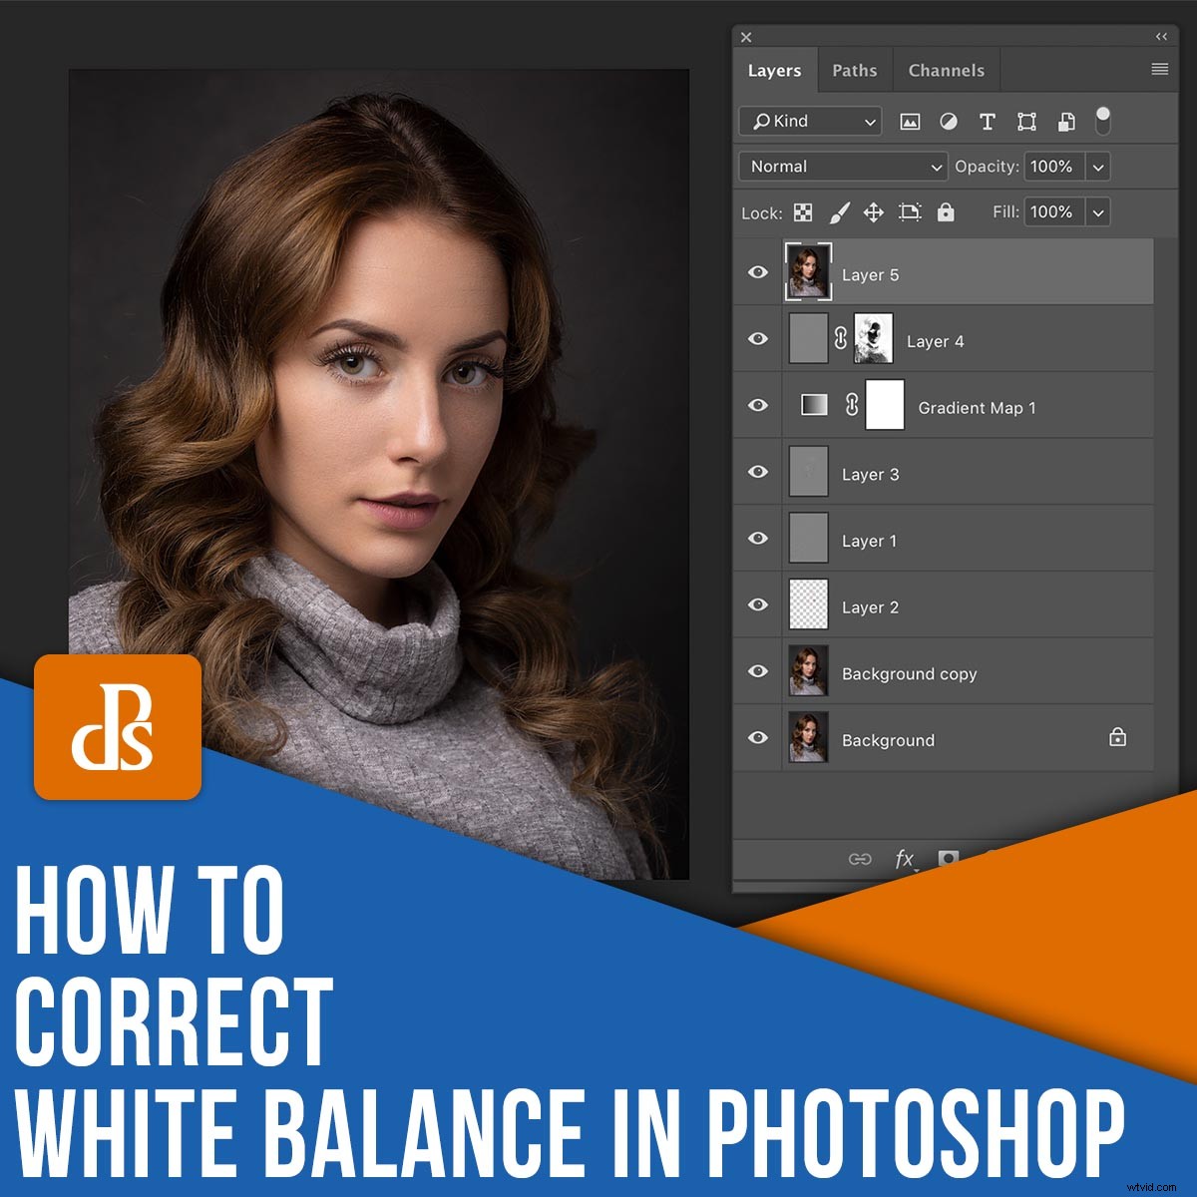Filter for shape layers
This screenshot has width=1197, height=1197.
coord(1027,122)
